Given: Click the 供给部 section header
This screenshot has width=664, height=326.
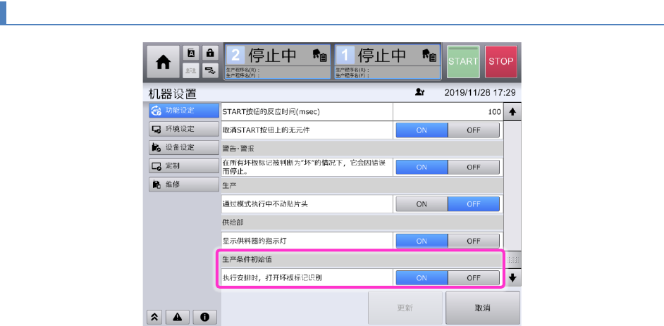Looking at the screenshot, I should (x=362, y=222).
